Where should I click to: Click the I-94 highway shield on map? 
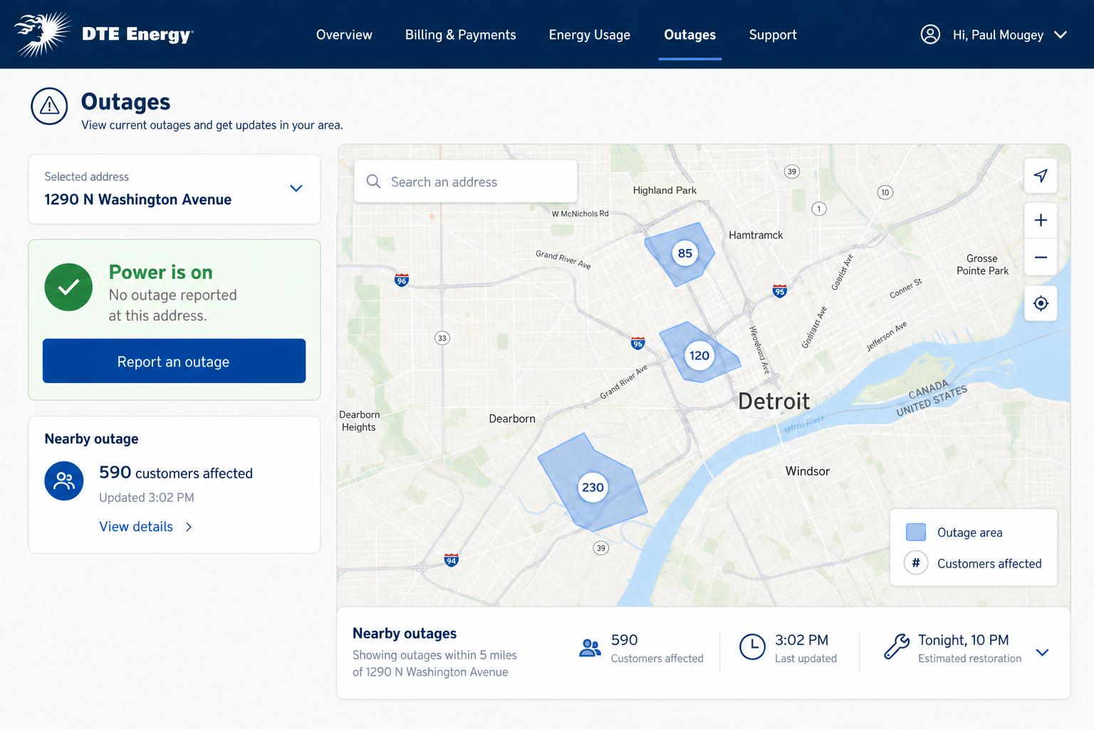[451, 560]
